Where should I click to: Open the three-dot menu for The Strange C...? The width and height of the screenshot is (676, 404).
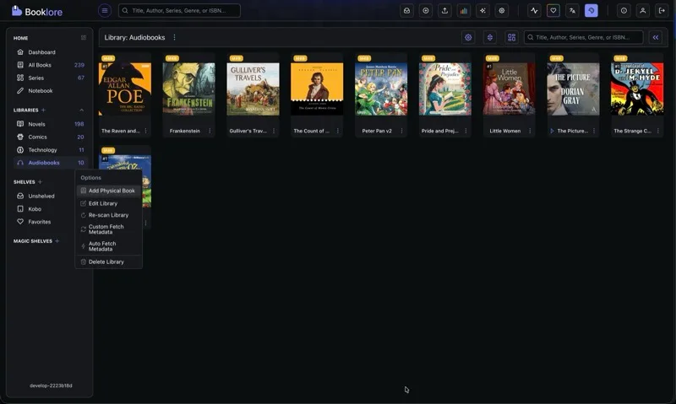coord(658,131)
